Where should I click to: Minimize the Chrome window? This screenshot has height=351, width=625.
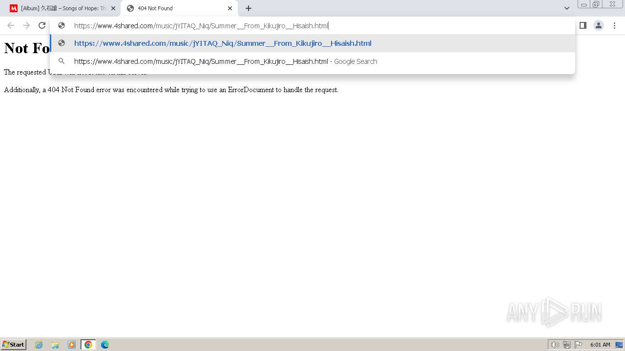pos(583,4)
